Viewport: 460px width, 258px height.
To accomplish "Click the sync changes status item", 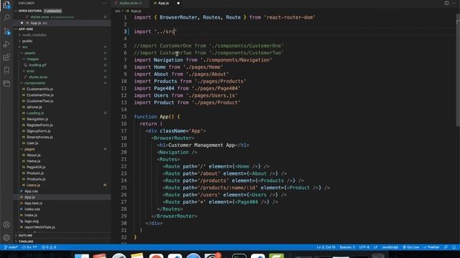I will click(29, 247).
